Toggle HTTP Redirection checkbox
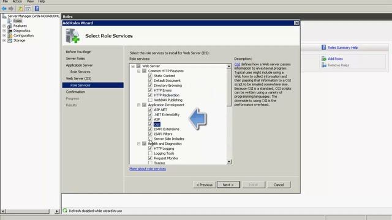 (x=150, y=95)
